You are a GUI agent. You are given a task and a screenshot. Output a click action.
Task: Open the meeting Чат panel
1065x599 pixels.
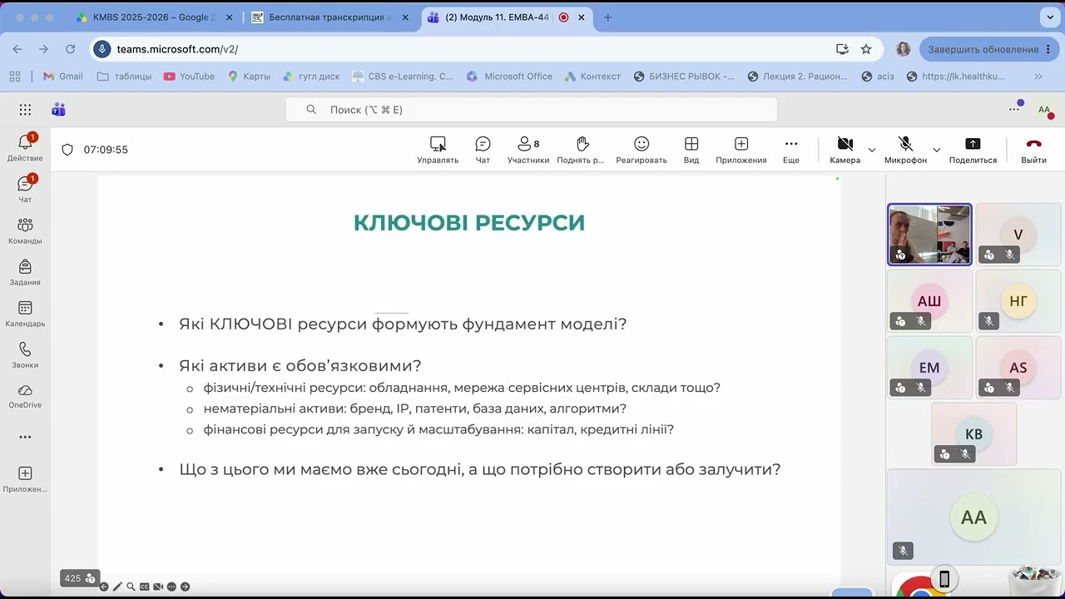pos(483,150)
